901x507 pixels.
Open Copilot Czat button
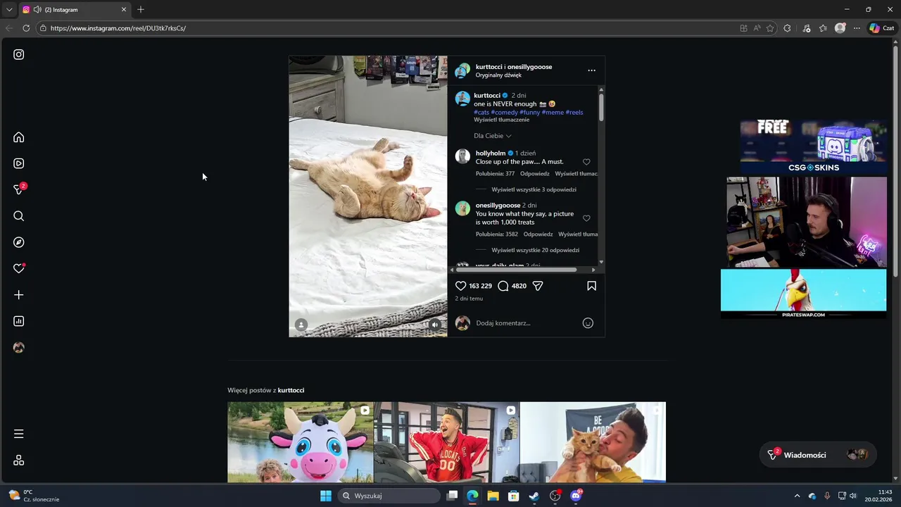click(x=881, y=28)
